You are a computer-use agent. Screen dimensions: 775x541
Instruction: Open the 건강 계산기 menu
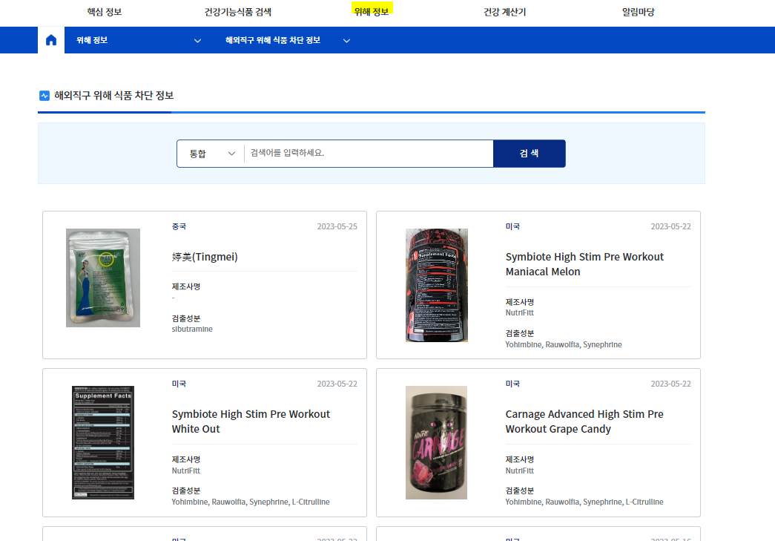(504, 12)
